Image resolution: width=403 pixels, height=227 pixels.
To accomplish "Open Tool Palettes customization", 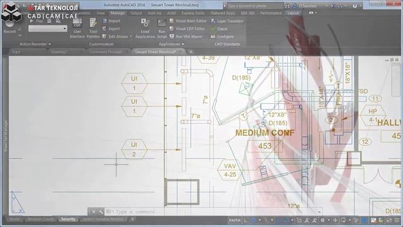I will point(93,28).
